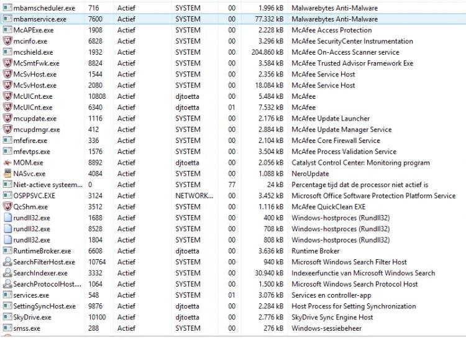Click description NeroUpdate

tap(310, 173)
